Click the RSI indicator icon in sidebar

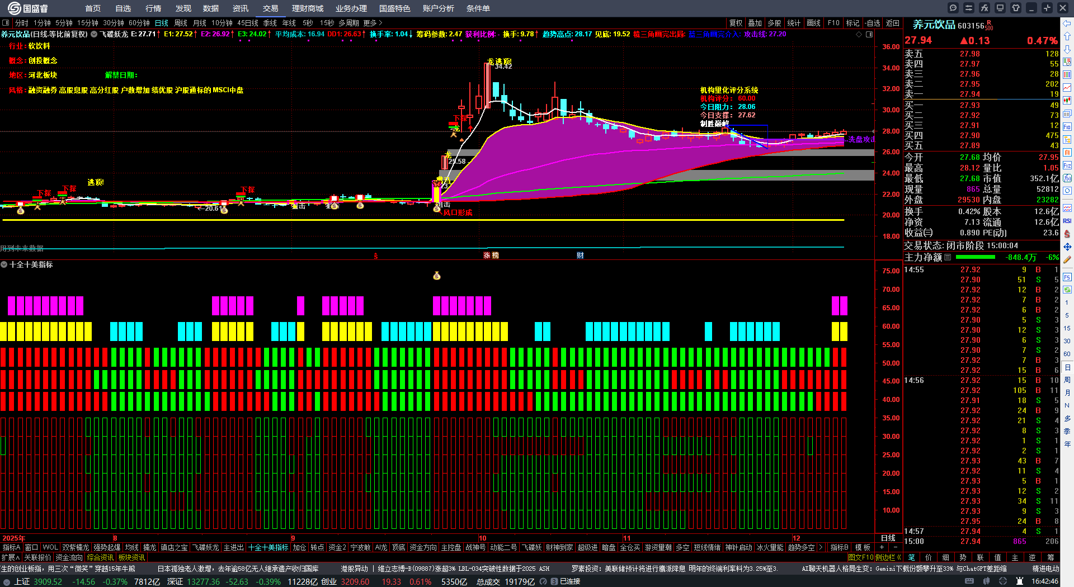coord(1067,221)
